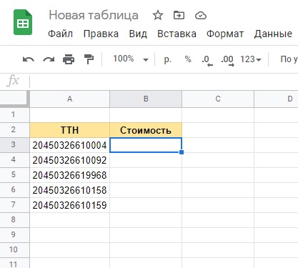Click the move to folder icon

(x=179, y=16)
